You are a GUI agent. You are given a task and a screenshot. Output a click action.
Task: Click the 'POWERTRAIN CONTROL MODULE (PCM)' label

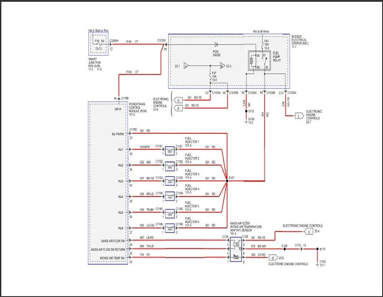[138, 108]
